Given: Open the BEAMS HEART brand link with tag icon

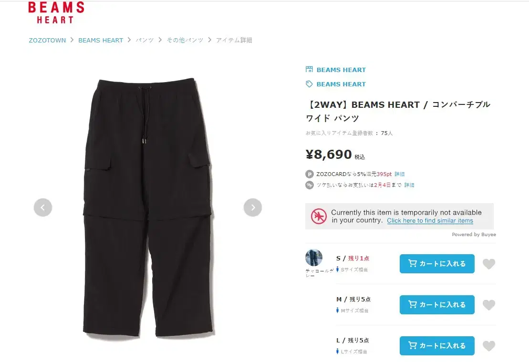Looking at the screenshot, I should click(336, 84).
